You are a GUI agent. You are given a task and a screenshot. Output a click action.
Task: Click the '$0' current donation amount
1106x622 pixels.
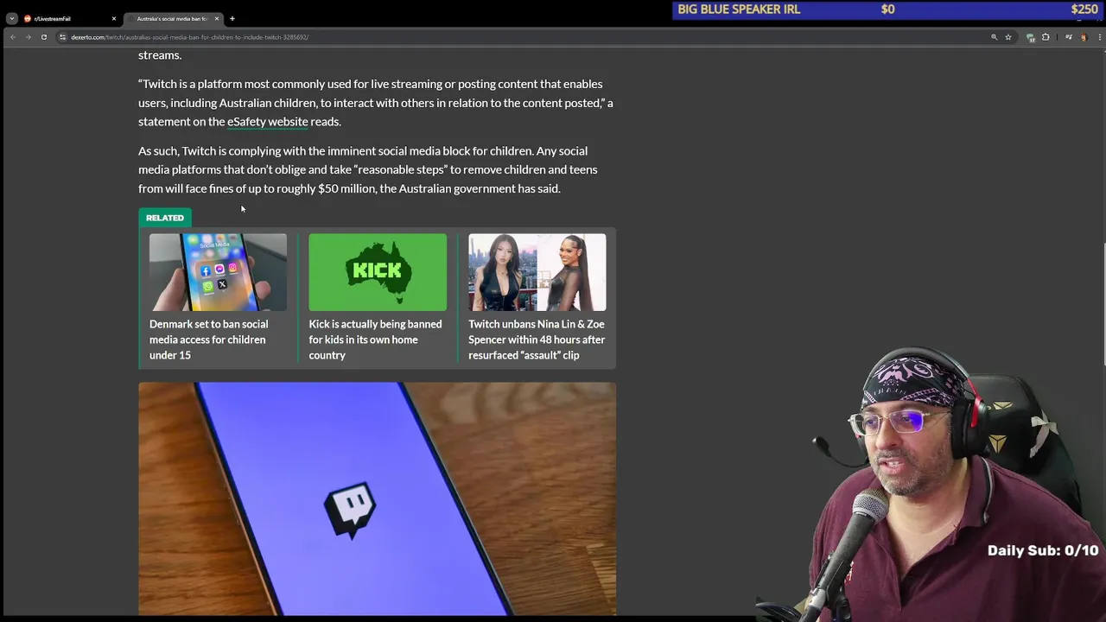click(887, 10)
